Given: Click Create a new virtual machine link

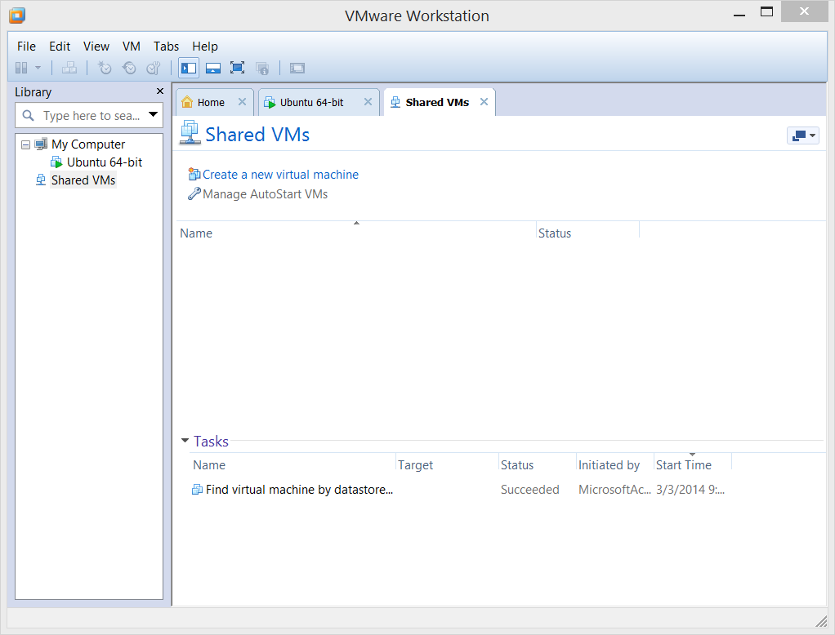Looking at the screenshot, I should coord(280,175).
